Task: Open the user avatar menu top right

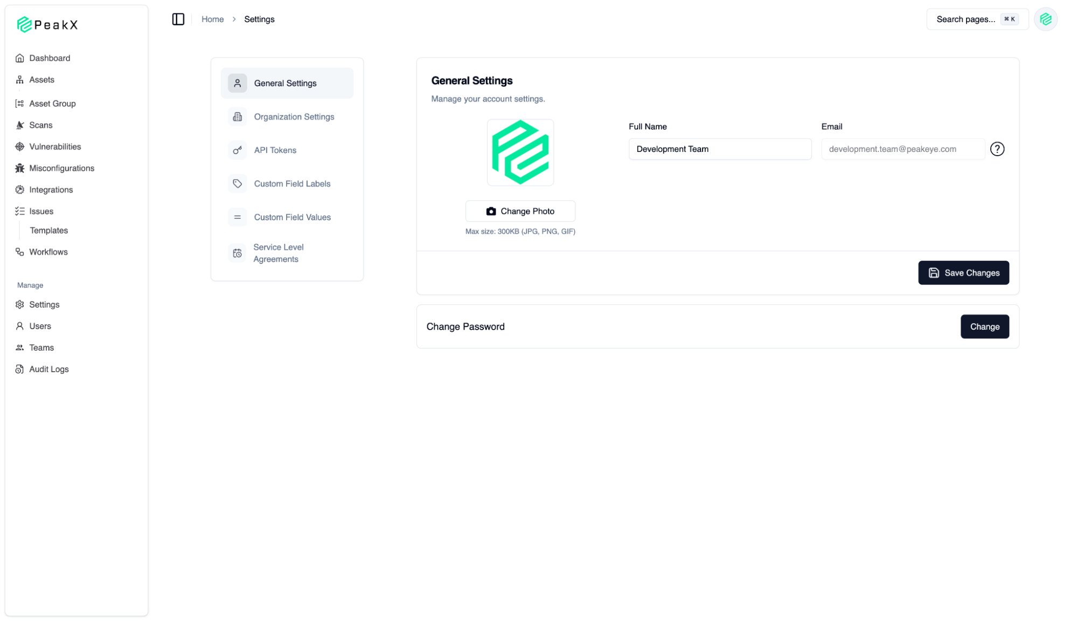Action: pyautogui.click(x=1045, y=19)
